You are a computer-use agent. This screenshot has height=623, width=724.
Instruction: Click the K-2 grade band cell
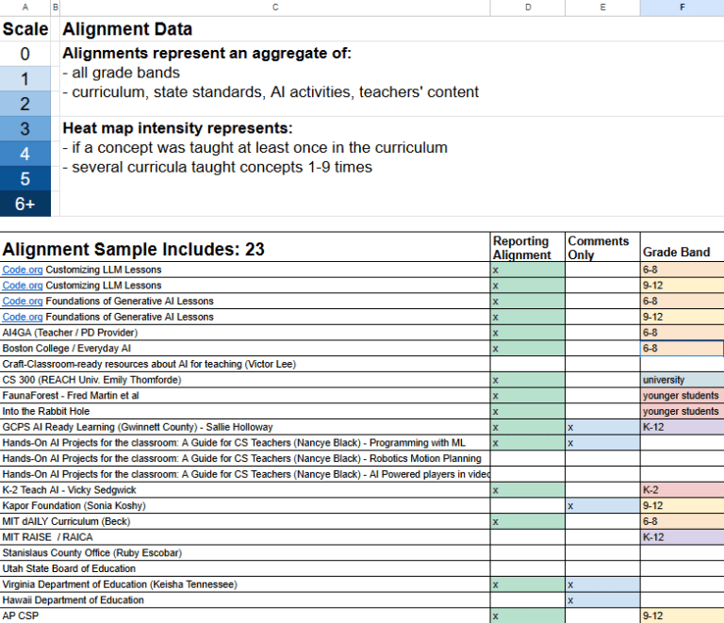[682, 490]
